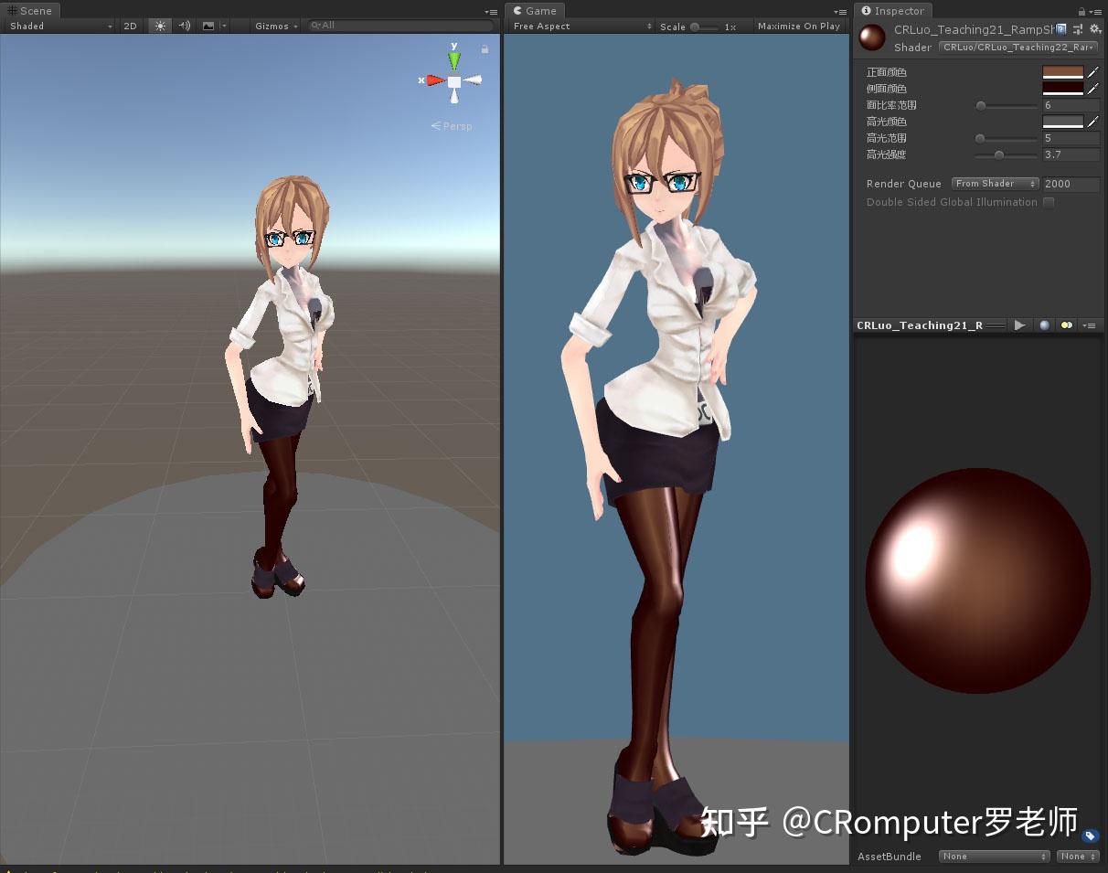
Task: Enable Double Sided Global Illumination
Action: point(1049,202)
